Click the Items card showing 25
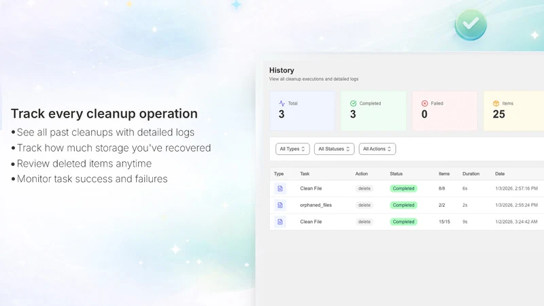Image resolution: width=544 pixels, height=306 pixels. [x=514, y=111]
